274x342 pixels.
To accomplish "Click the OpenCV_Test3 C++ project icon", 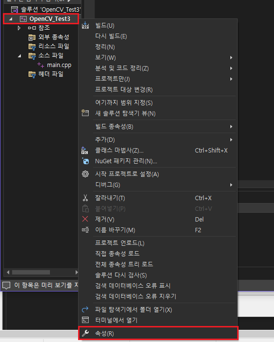I will (23, 19).
